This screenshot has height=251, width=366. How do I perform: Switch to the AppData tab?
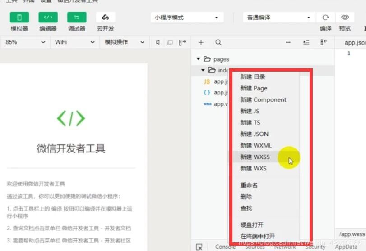[x=346, y=247]
